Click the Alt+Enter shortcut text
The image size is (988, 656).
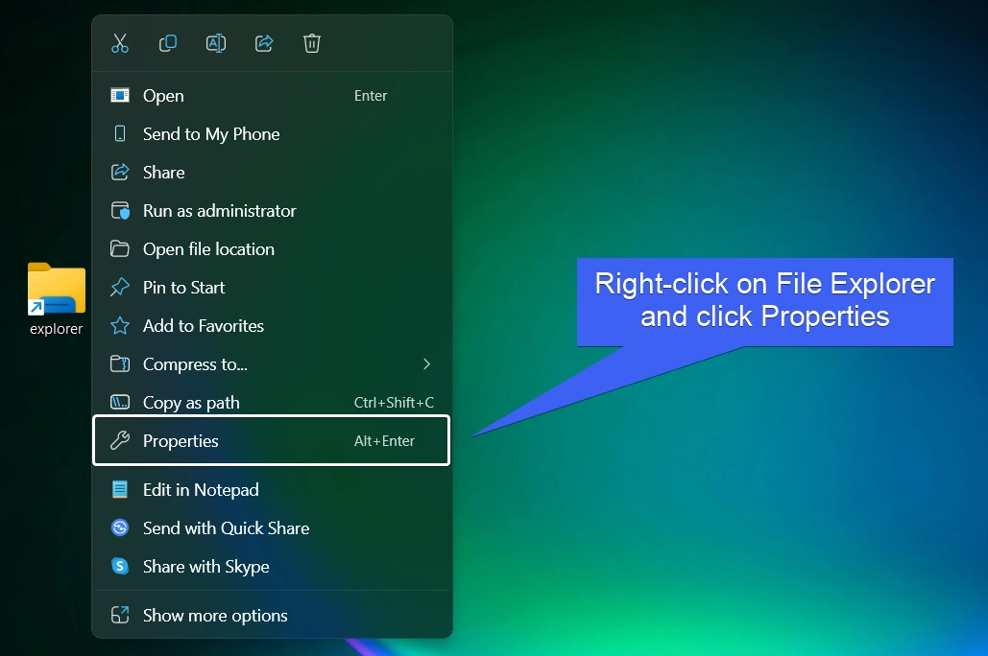(384, 441)
